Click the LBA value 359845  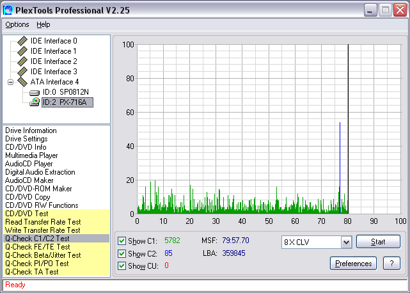pos(233,253)
